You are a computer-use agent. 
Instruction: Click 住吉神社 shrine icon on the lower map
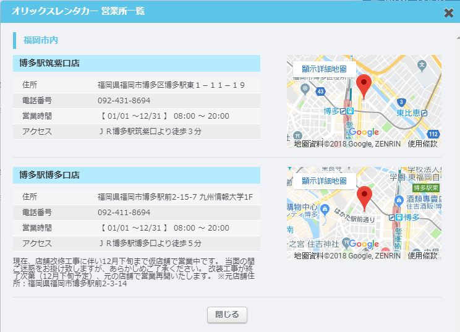coord(346,242)
